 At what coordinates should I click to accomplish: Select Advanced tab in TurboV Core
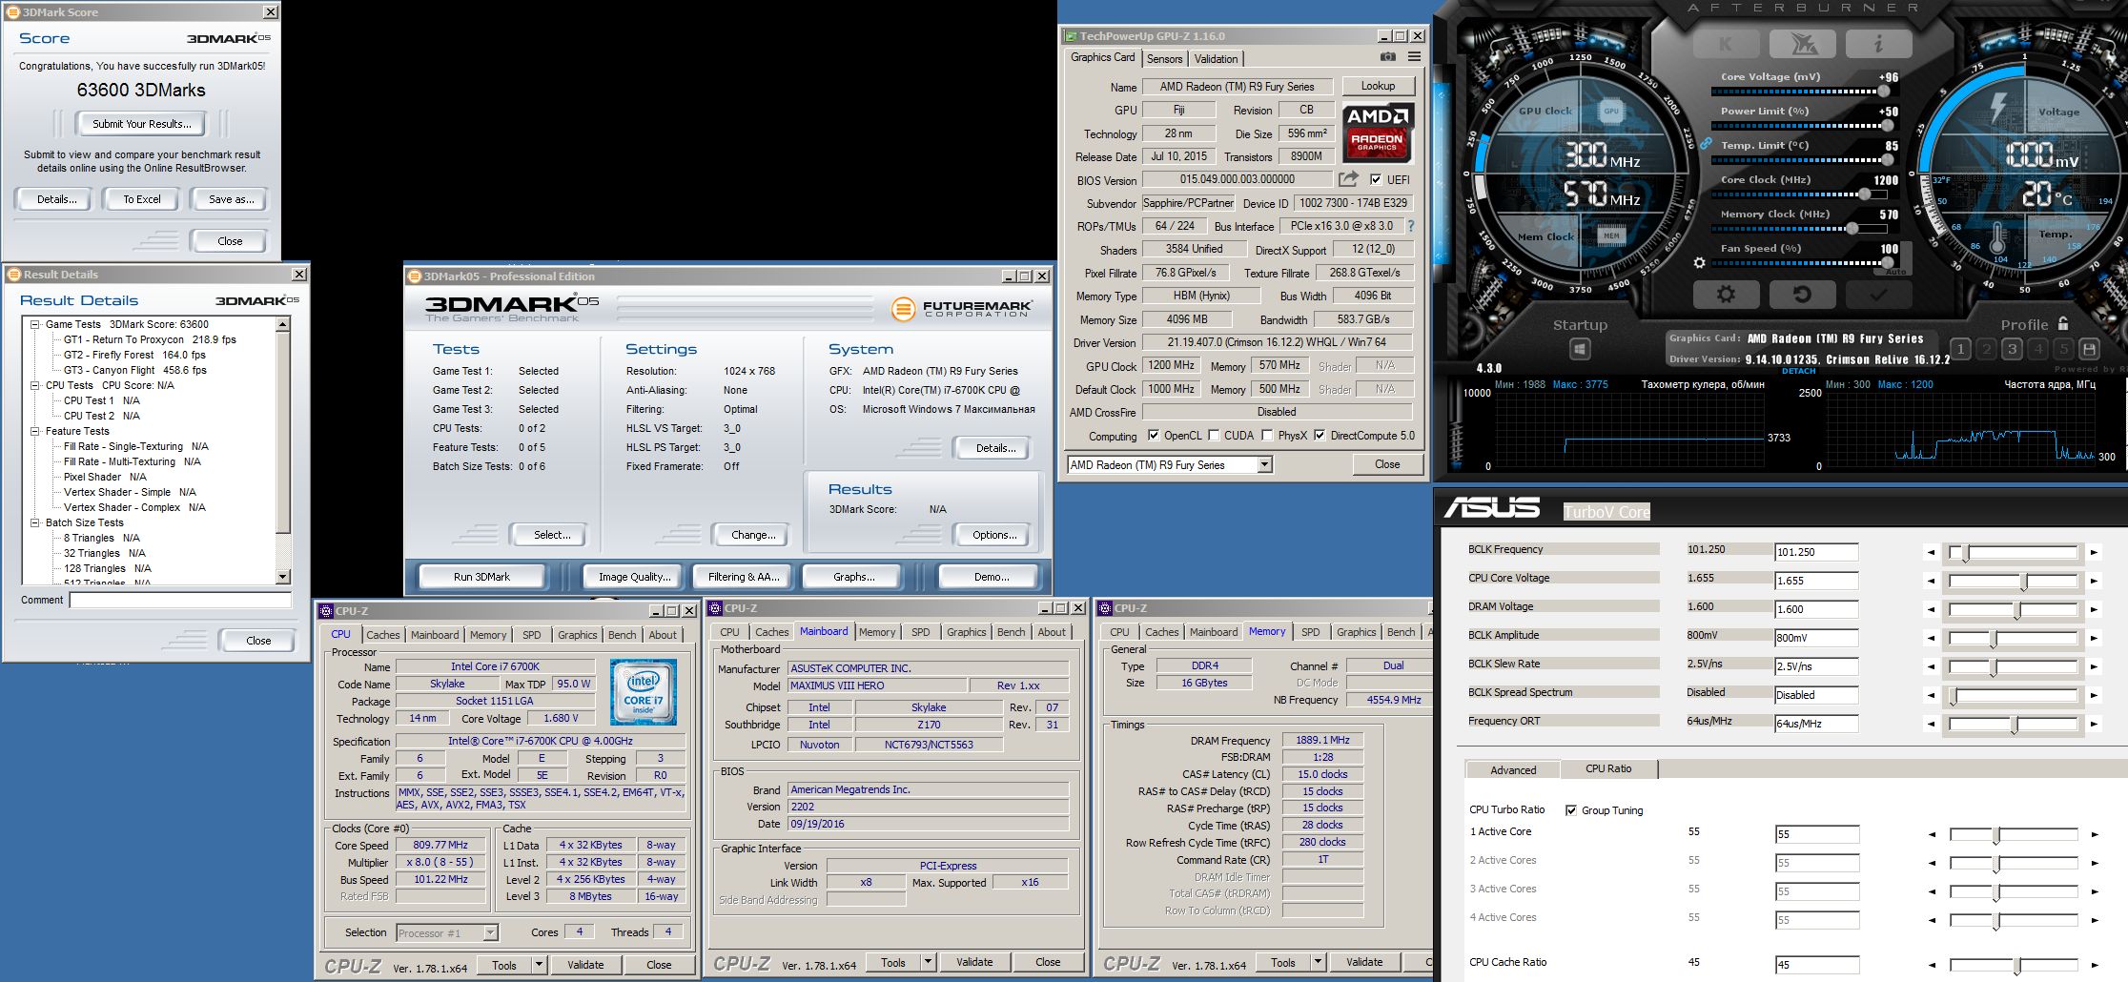tap(1513, 770)
